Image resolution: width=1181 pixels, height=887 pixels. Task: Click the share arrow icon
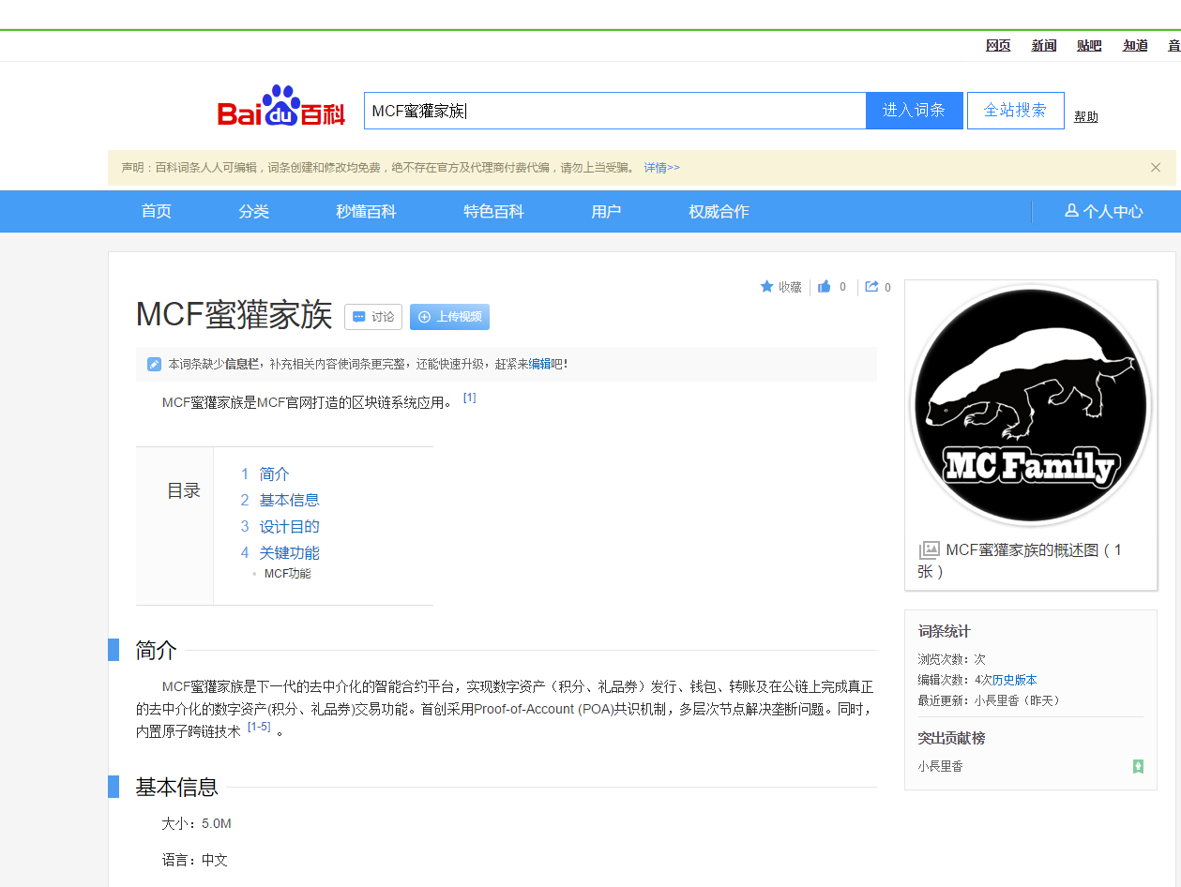click(871, 287)
